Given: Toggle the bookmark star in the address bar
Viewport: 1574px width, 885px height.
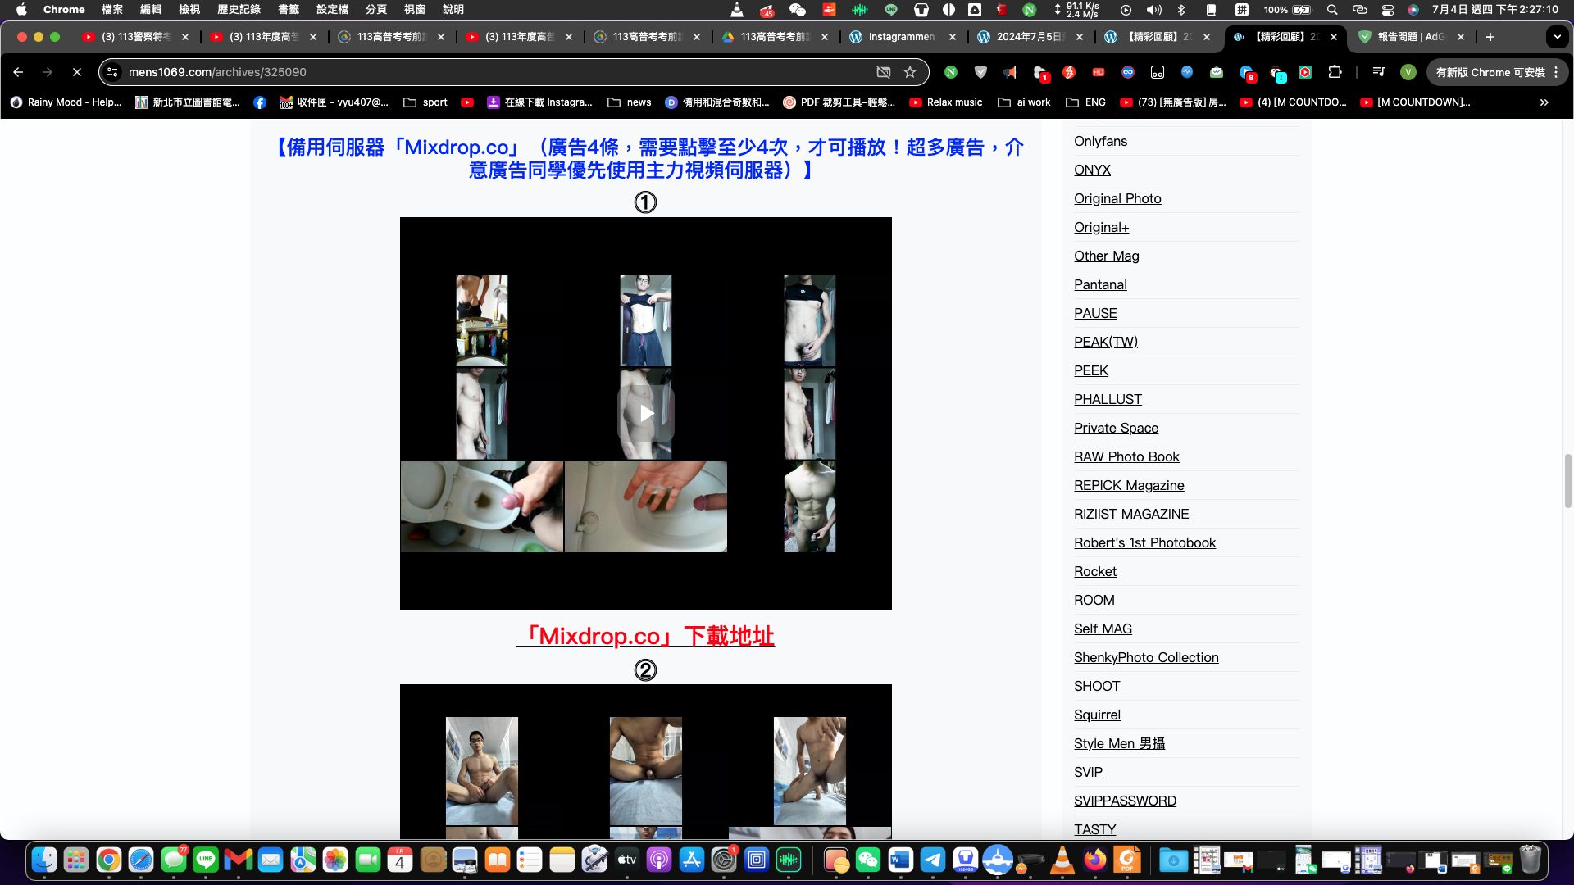Looking at the screenshot, I should pyautogui.click(x=910, y=72).
